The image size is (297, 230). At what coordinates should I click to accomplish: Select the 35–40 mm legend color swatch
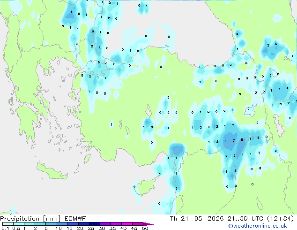tap(116, 224)
